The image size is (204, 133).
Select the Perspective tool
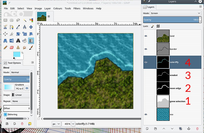pos(5,41)
